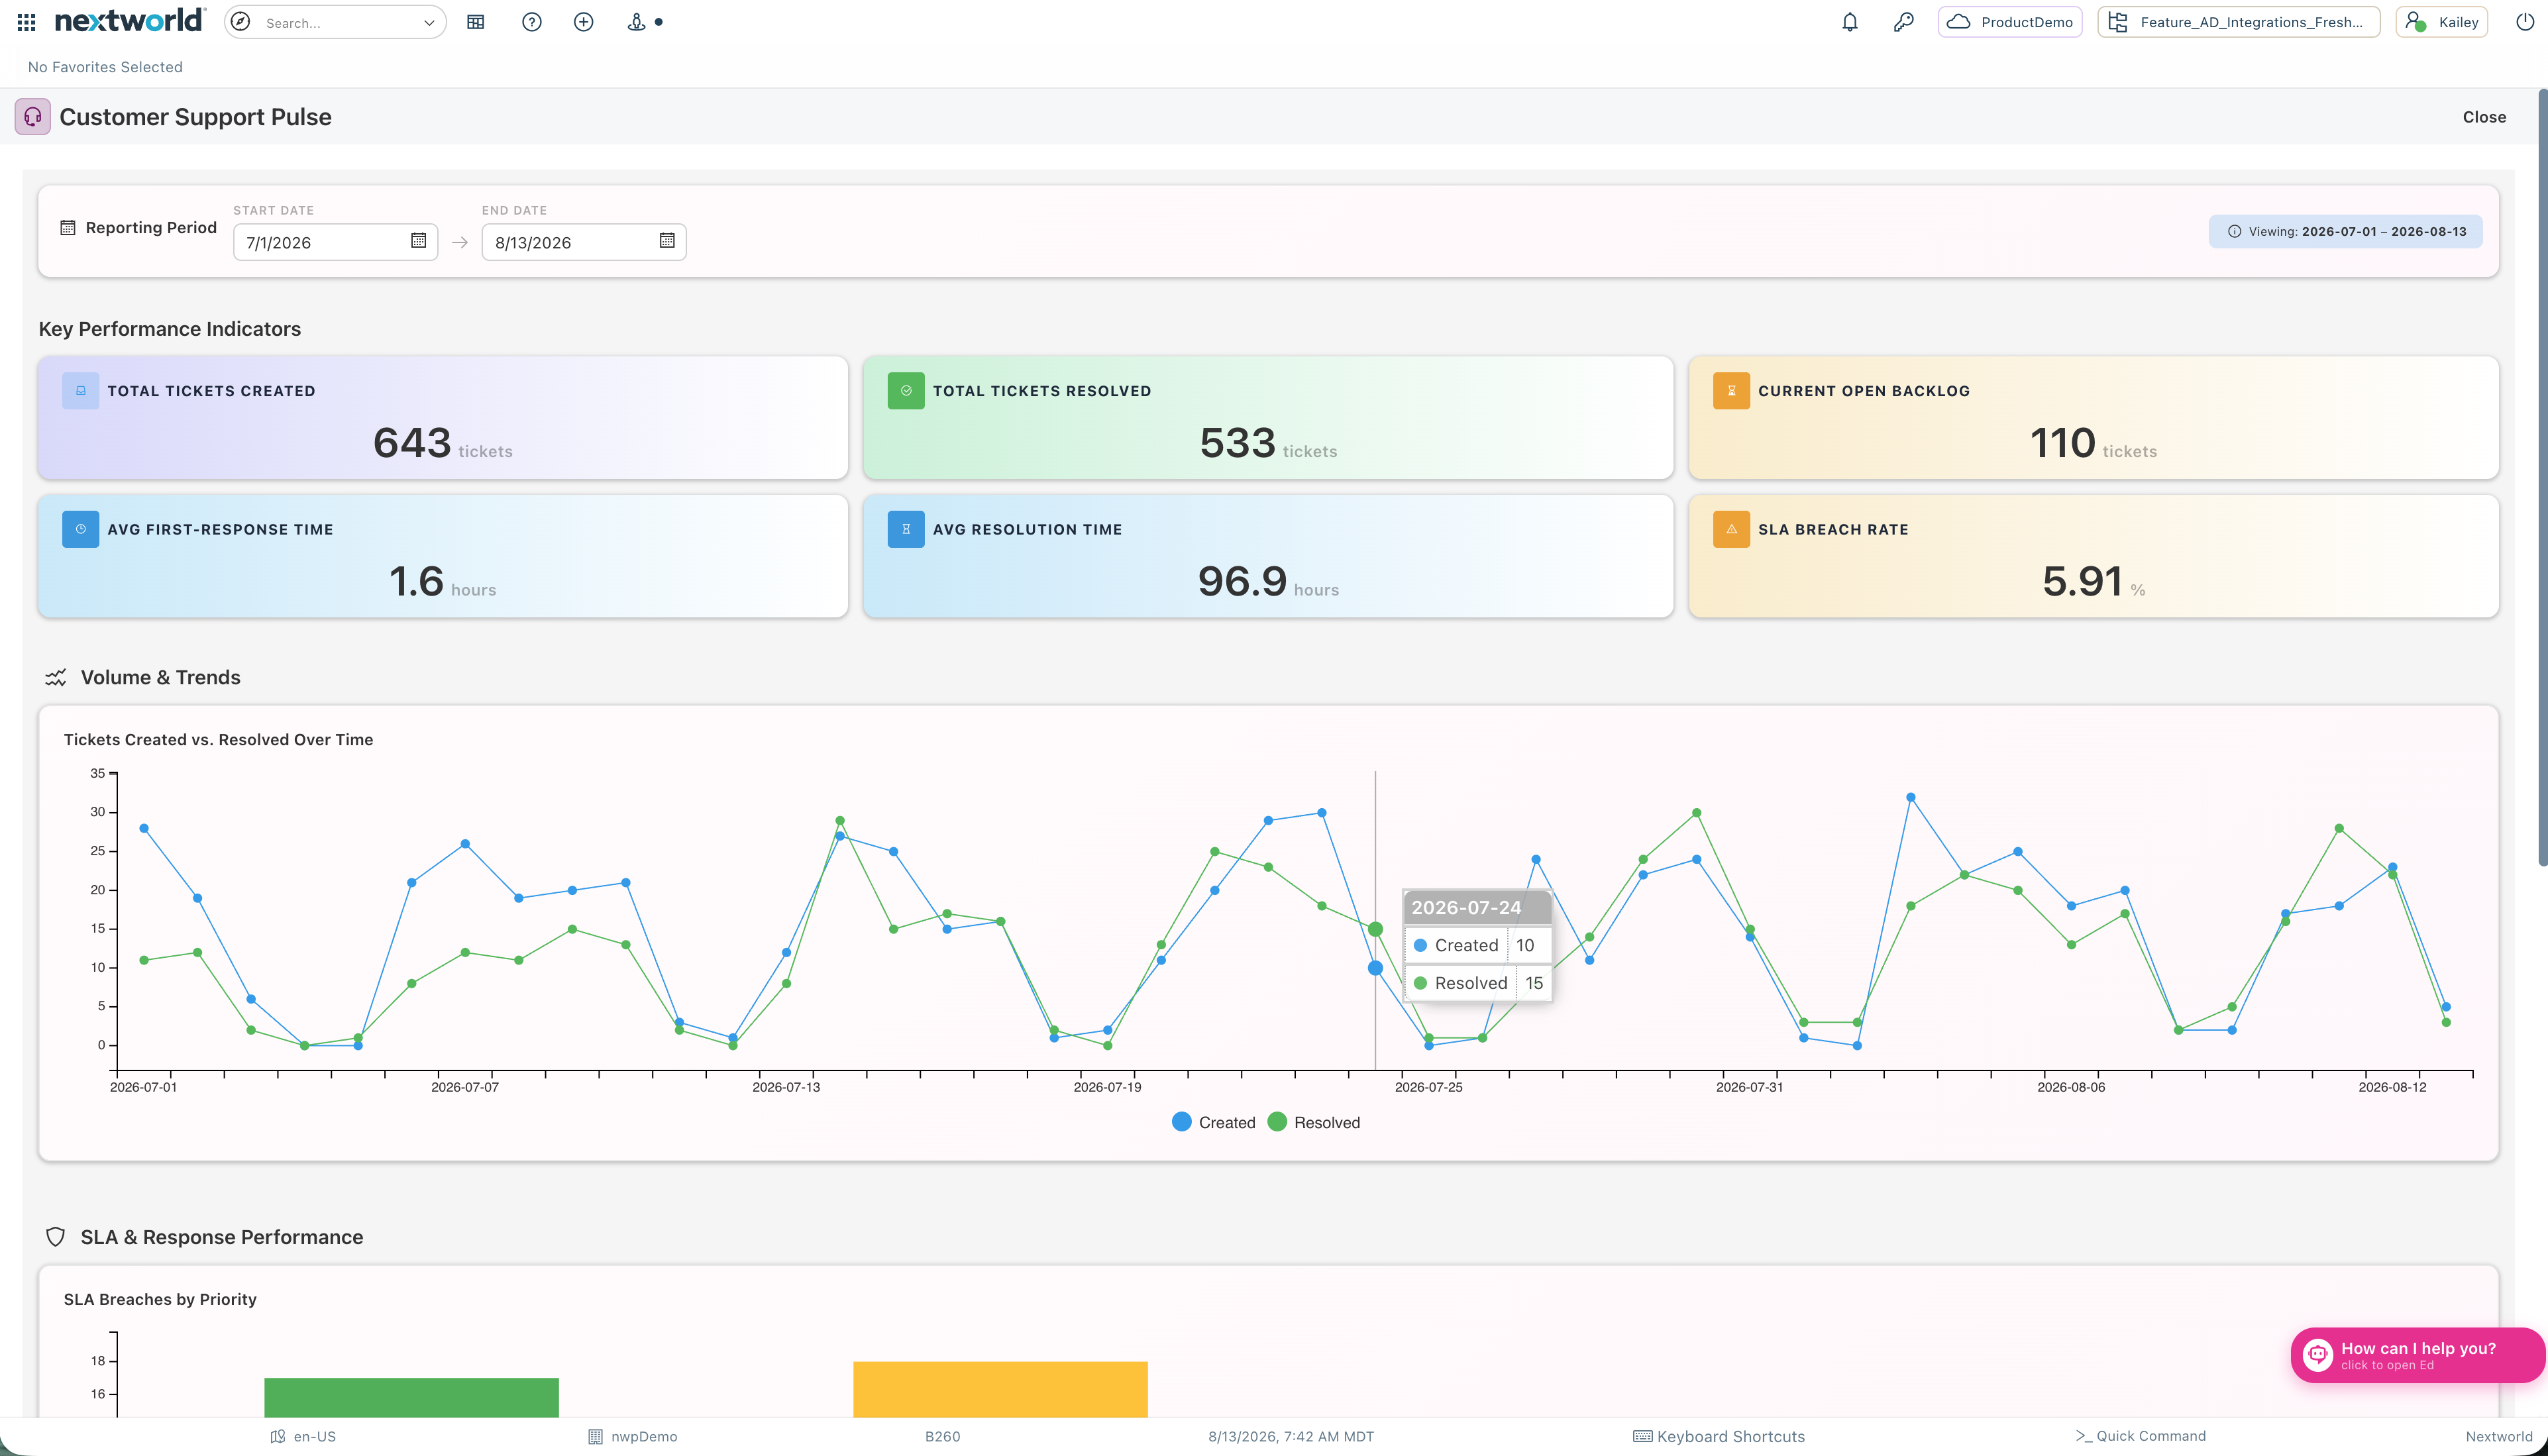Toggle the Resolved series in chart legend

pos(1314,1122)
